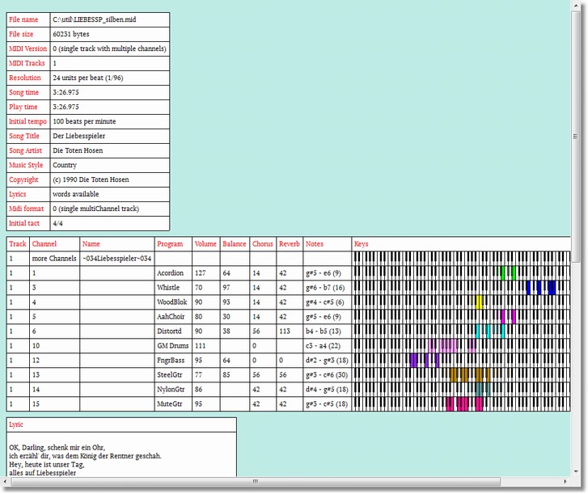
Task: Click the yellow highlighted key in the WoodBlok row
Action: 480,302
